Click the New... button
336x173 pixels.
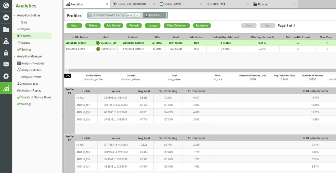[x=74, y=26]
